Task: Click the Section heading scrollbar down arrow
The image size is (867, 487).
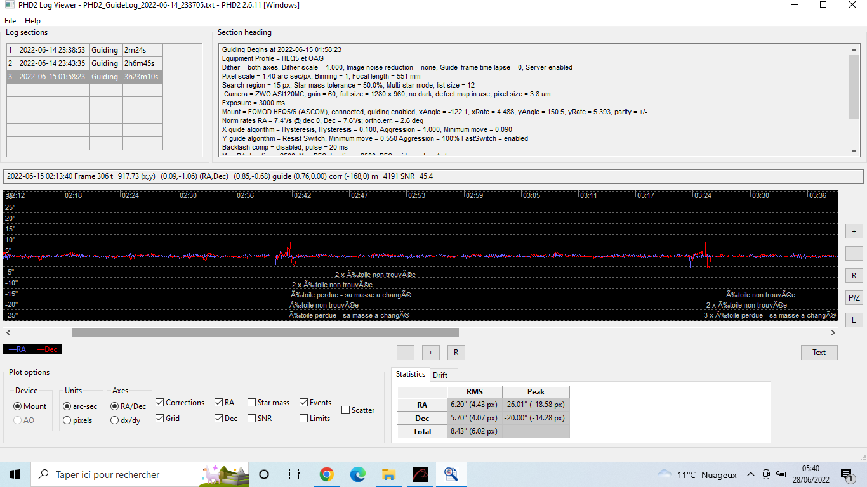Action: [x=854, y=151]
